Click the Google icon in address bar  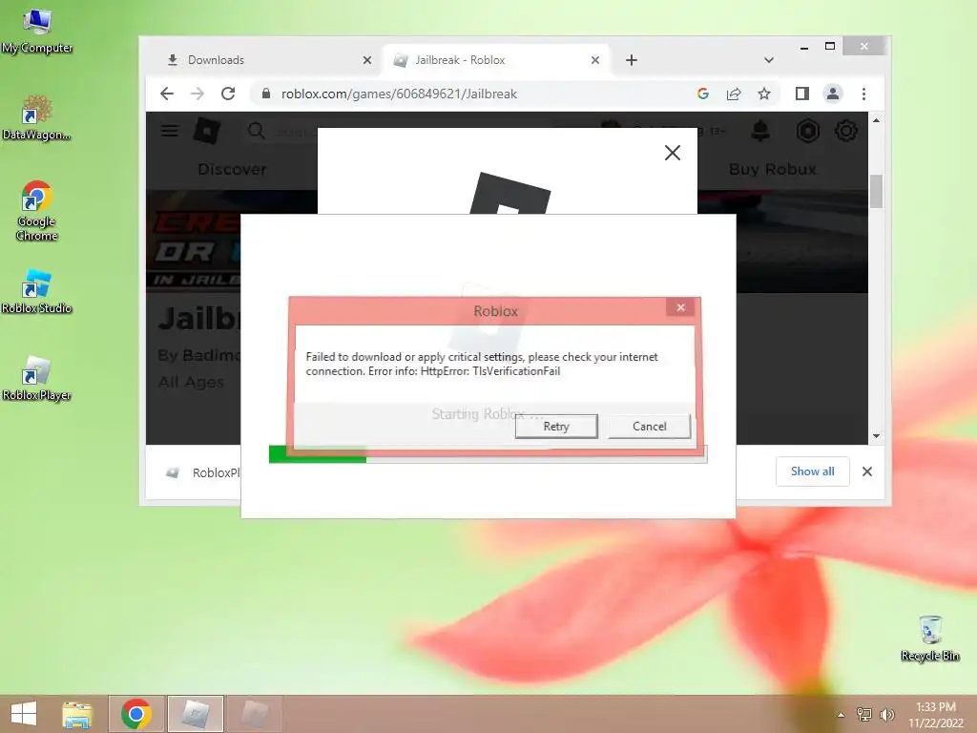(703, 94)
